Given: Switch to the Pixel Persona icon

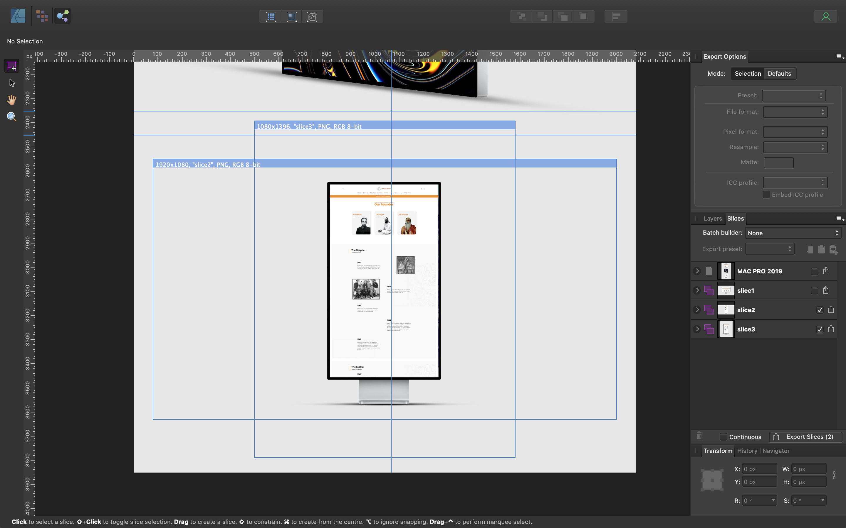Looking at the screenshot, I should 42,16.
